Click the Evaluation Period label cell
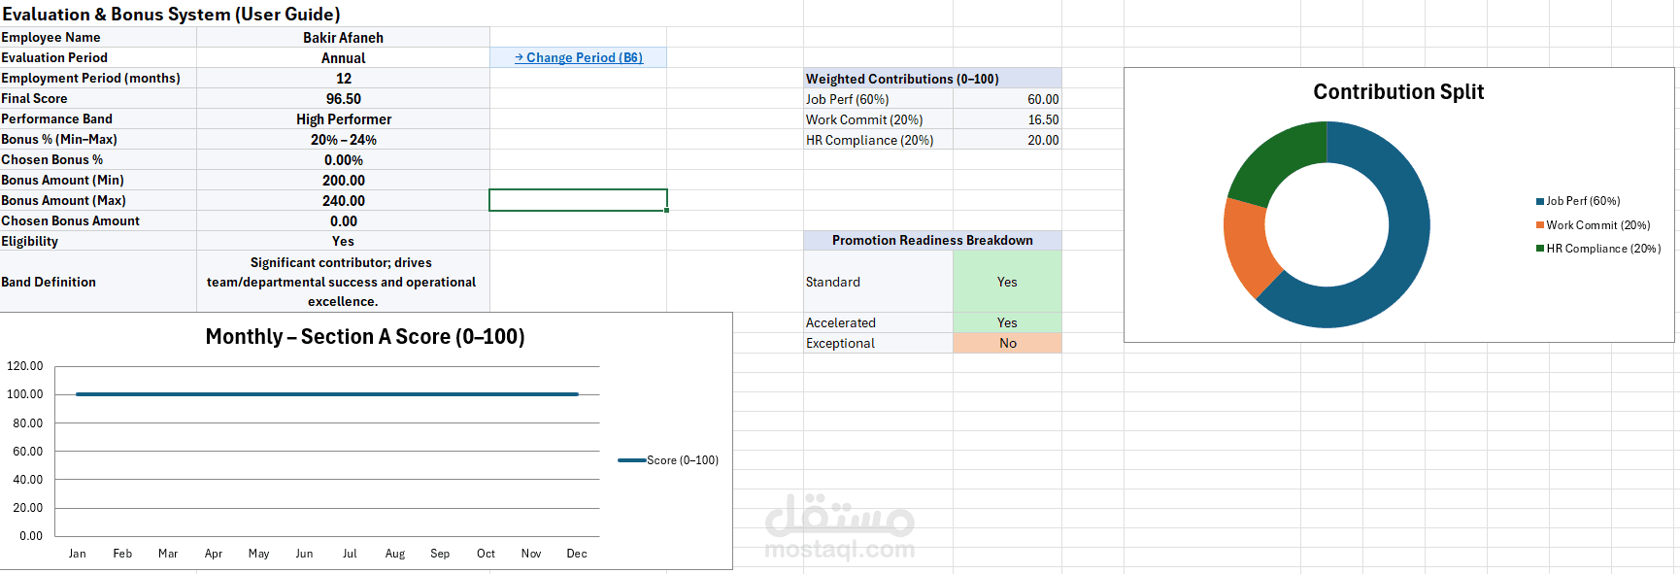The width and height of the screenshot is (1680, 574). point(98,57)
